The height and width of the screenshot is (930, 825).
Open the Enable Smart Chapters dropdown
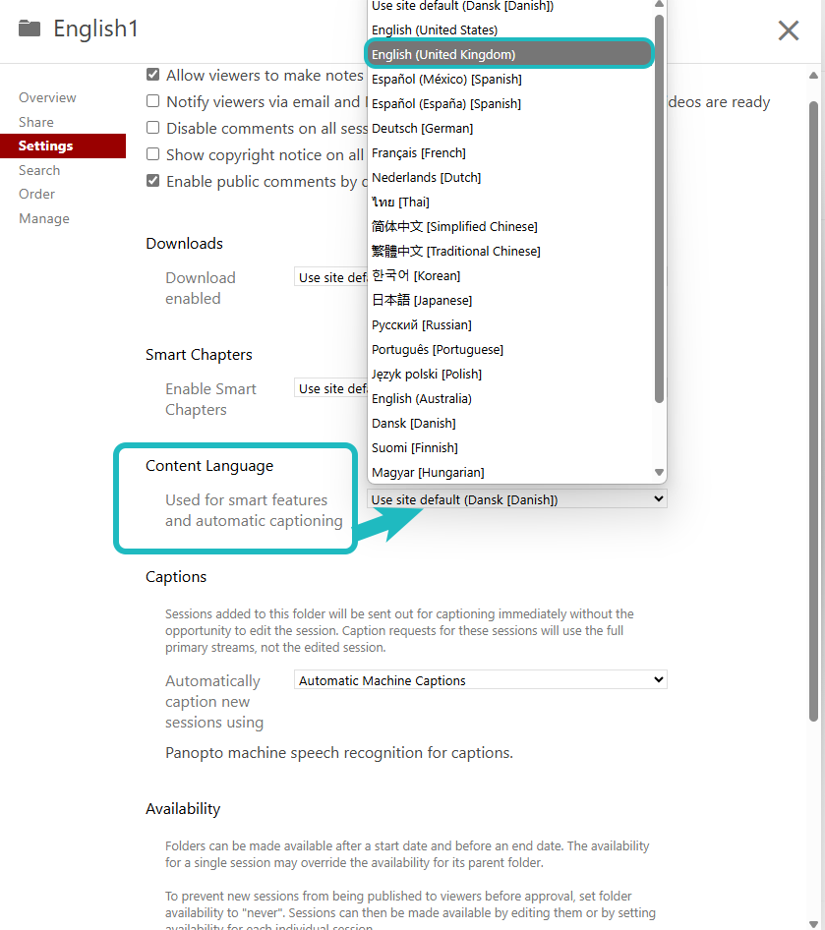(x=330, y=389)
